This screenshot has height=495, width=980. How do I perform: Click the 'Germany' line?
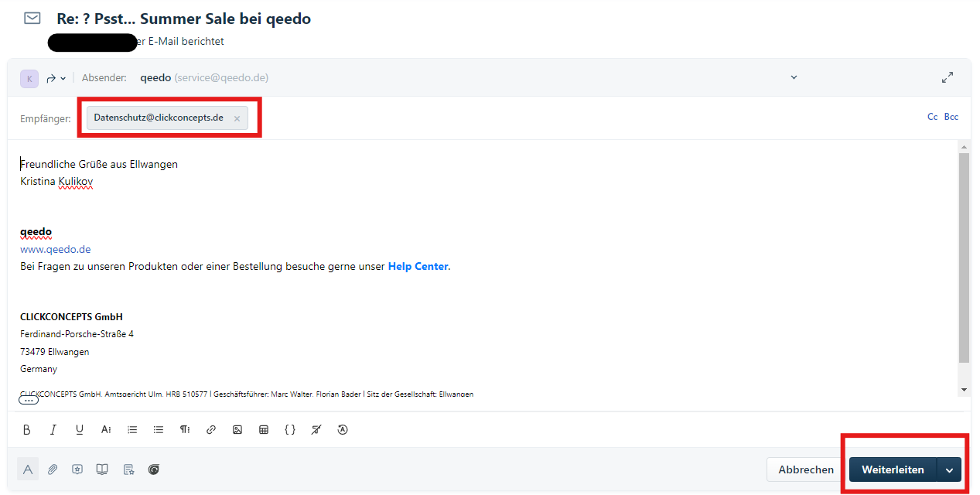click(39, 369)
